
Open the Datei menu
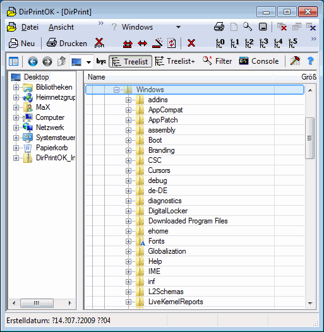[30, 27]
